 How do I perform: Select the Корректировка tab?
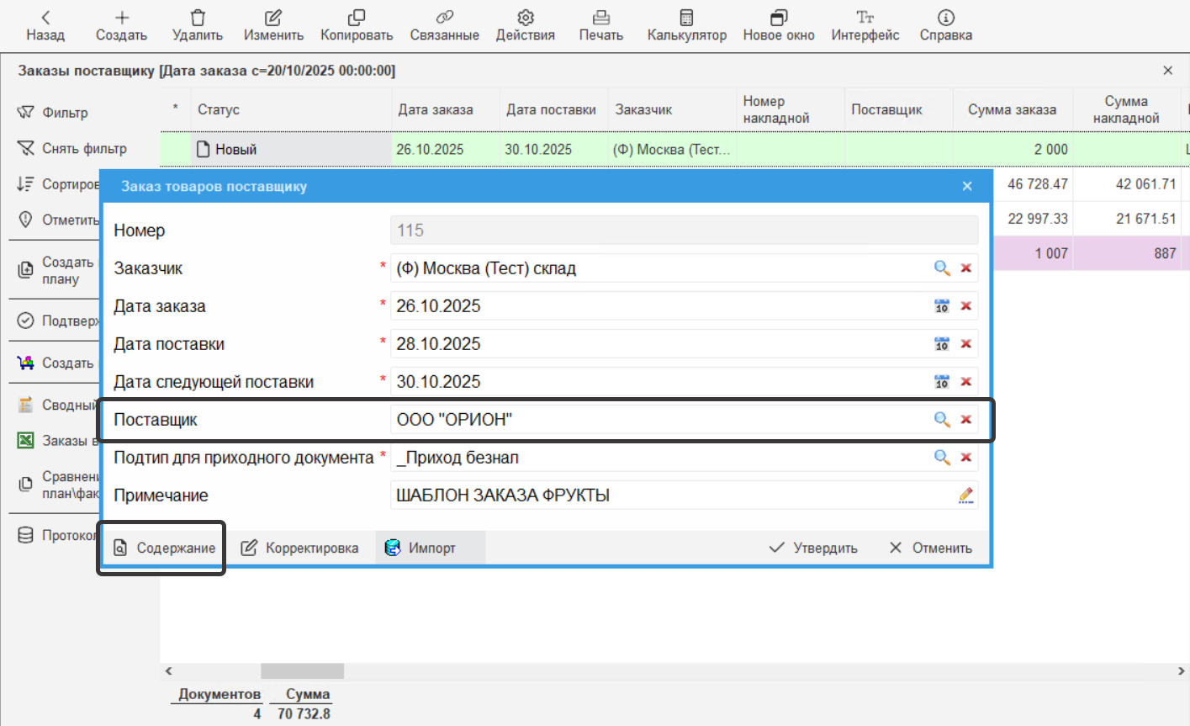click(x=300, y=548)
